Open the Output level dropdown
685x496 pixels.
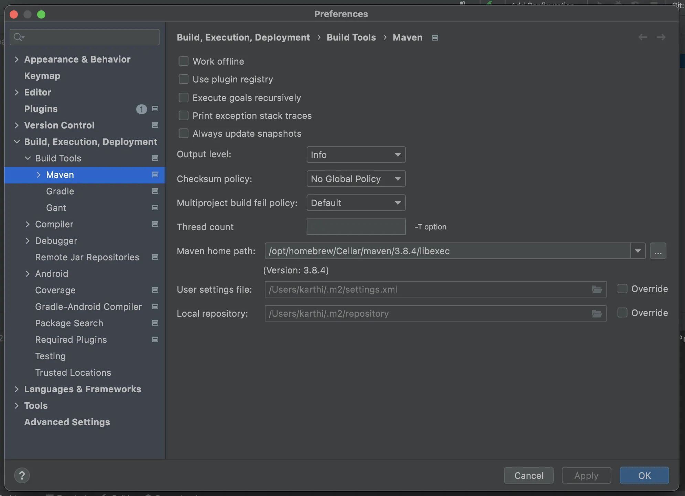tap(356, 155)
